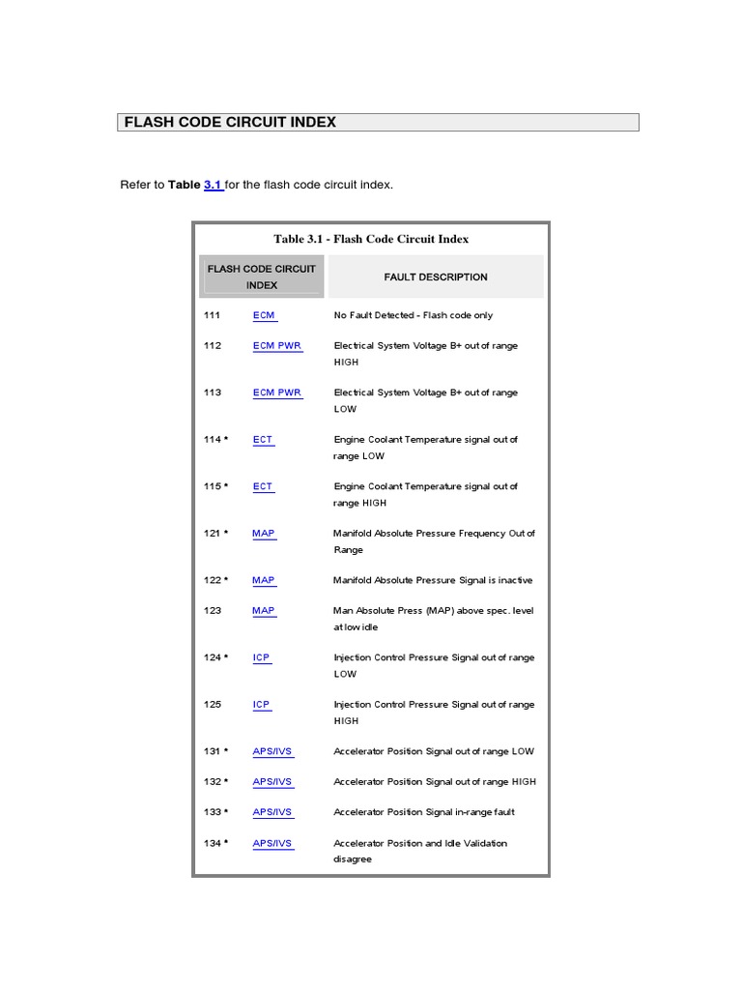Image resolution: width=742 pixels, height=990 pixels.
Task: Open APS/IVS link for code 133
Action: point(271,812)
